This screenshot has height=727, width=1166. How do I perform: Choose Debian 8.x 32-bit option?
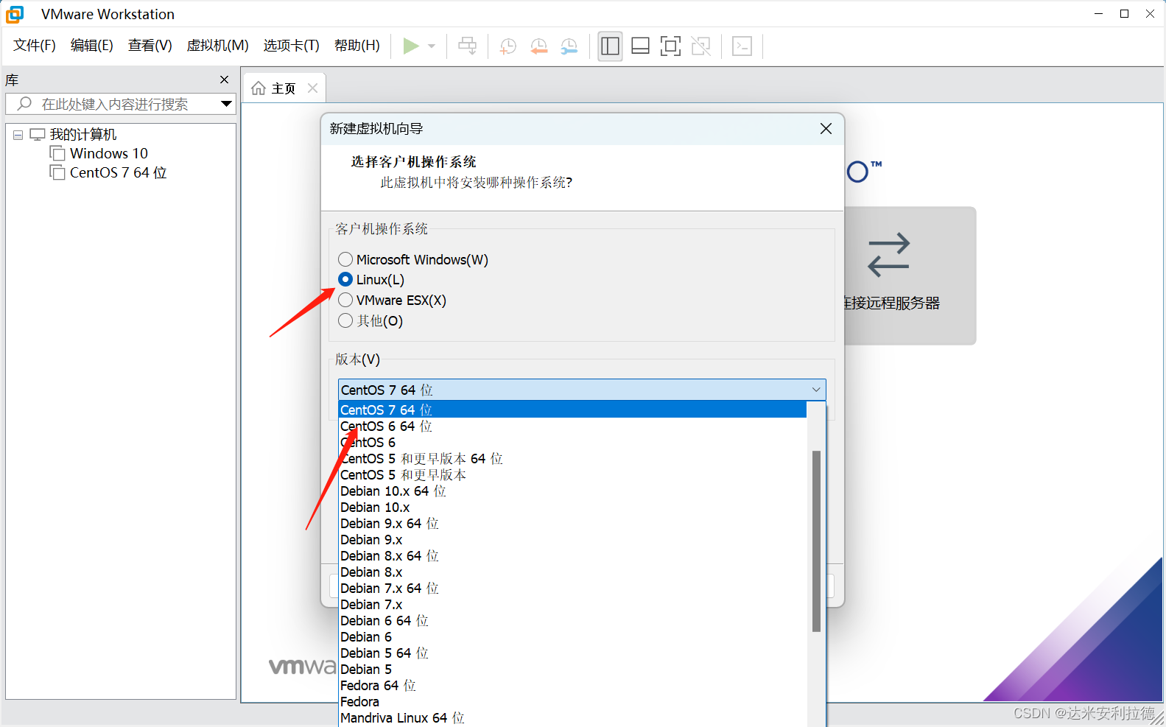click(x=572, y=572)
